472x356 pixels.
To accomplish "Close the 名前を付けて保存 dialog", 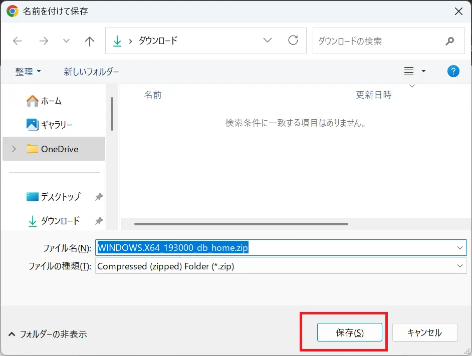I will (458, 12).
